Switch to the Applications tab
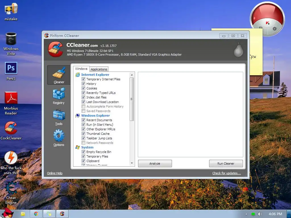 [x=99, y=69]
